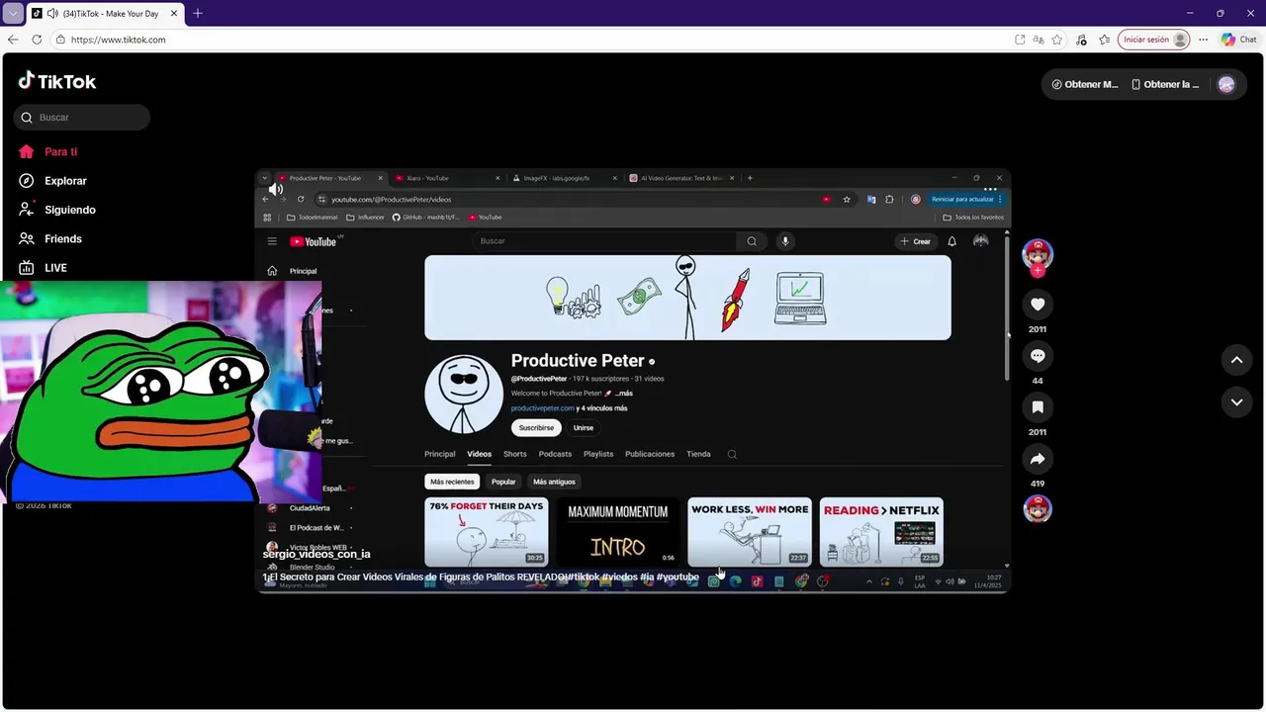Open the Explorar section
This screenshot has width=1266, height=712.
pyautogui.click(x=52, y=181)
